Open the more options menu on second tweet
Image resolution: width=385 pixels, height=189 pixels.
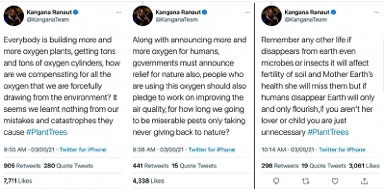click(248, 12)
